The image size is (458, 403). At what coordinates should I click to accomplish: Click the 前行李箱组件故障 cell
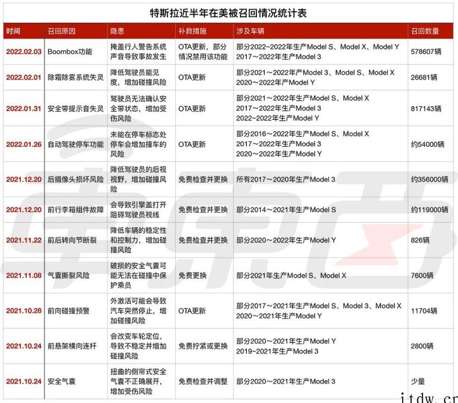point(75,209)
